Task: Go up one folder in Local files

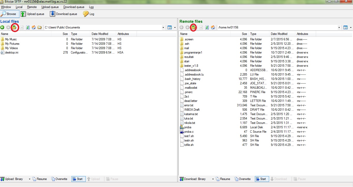Action: point(15,27)
